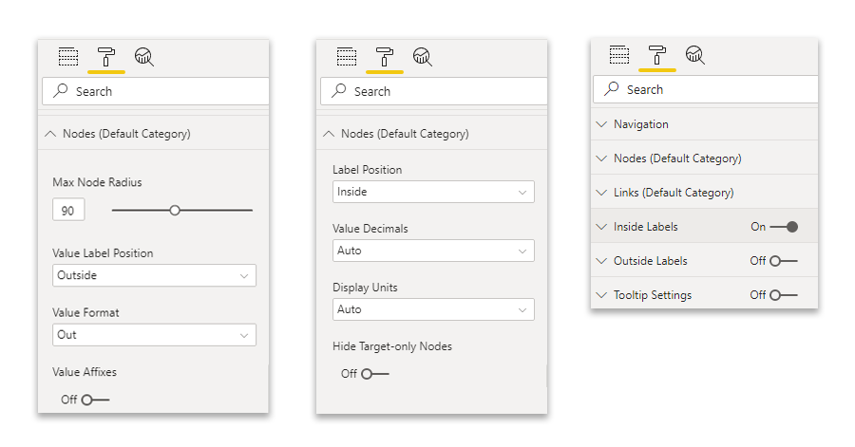855x447 pixels.
Task: Expand Links (Default Category) section
Action: coord(705,193)
